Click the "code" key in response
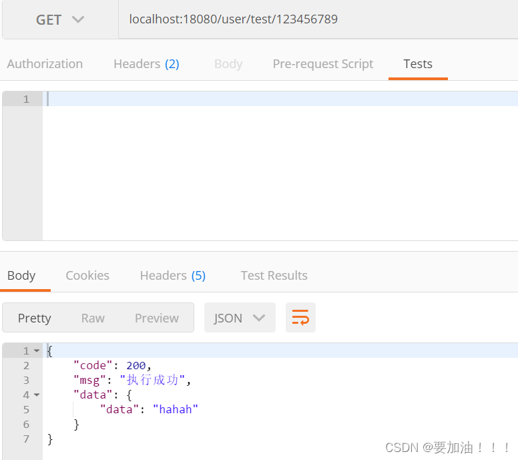Image resolution: width=518 pixels, height=460 pixels. [93, 365]
